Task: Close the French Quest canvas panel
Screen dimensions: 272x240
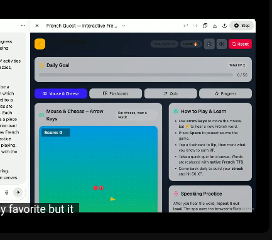Action: click(37, 26)
